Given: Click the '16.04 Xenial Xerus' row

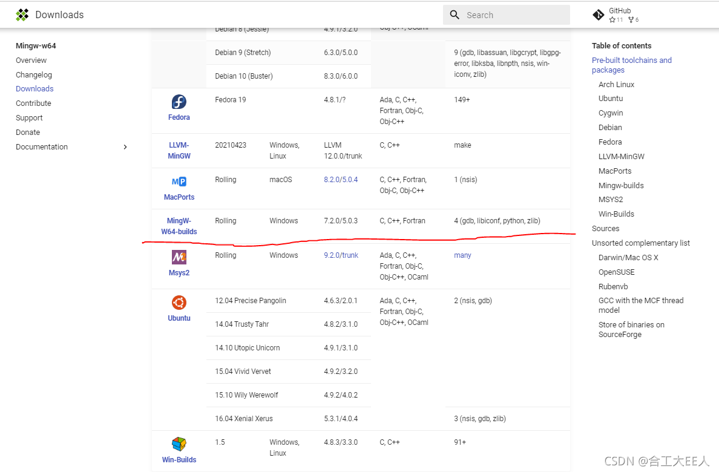Looking at the screenshot, I should click(244, 419).
